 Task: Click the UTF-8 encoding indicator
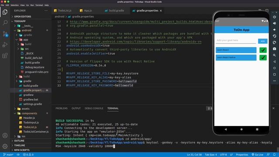[223, 155]
